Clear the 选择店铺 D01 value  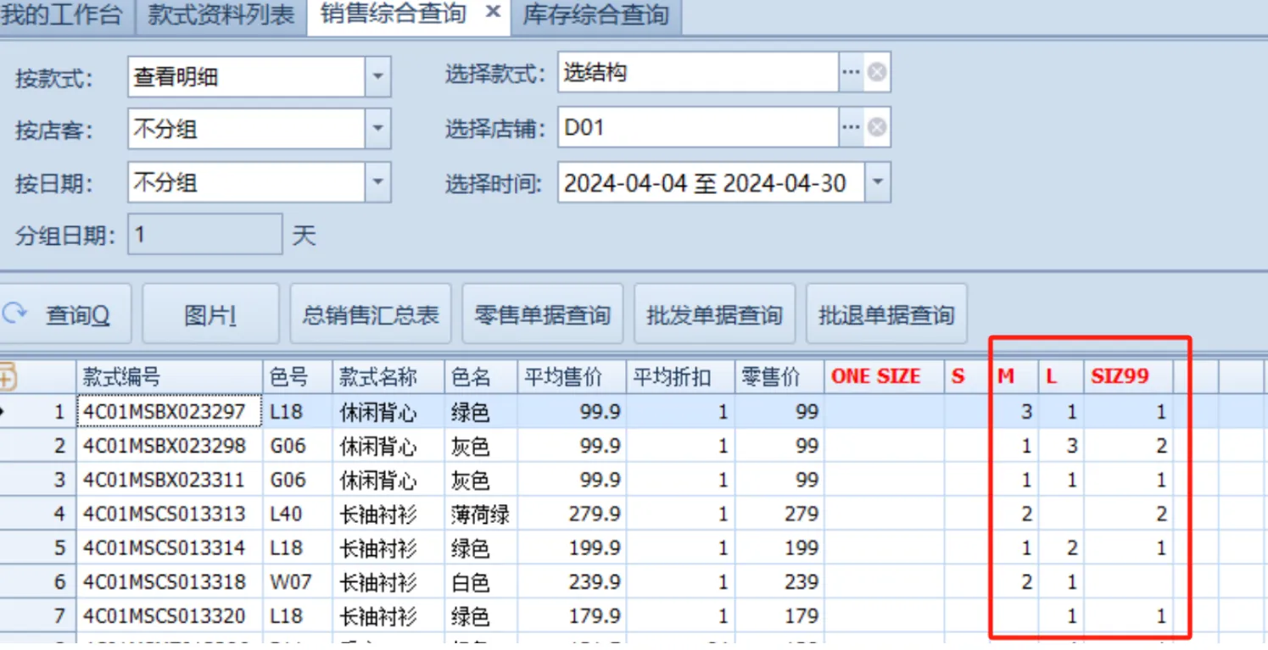pos(877,127)
